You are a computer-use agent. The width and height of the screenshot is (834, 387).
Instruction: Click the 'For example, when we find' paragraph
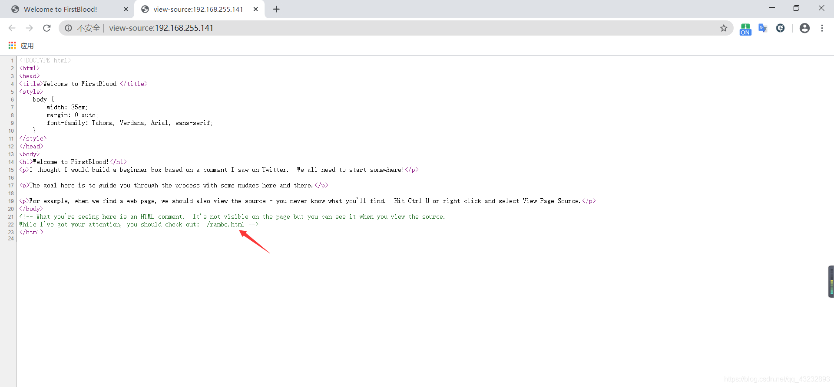(x=308, y=201)
